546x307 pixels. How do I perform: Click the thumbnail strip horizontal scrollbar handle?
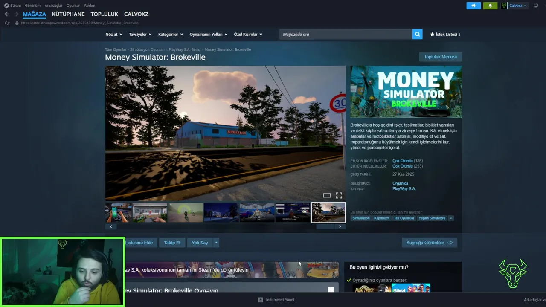point(325,227)
